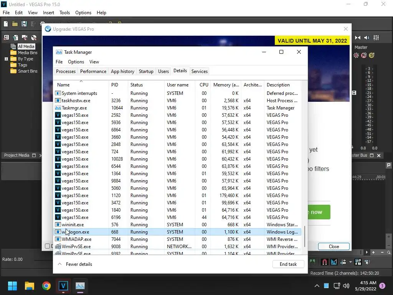Viewport: 393px width, 295px height.
Task: Click the timeline zoom magnifier icon
Action: click(x=389, y=252)
